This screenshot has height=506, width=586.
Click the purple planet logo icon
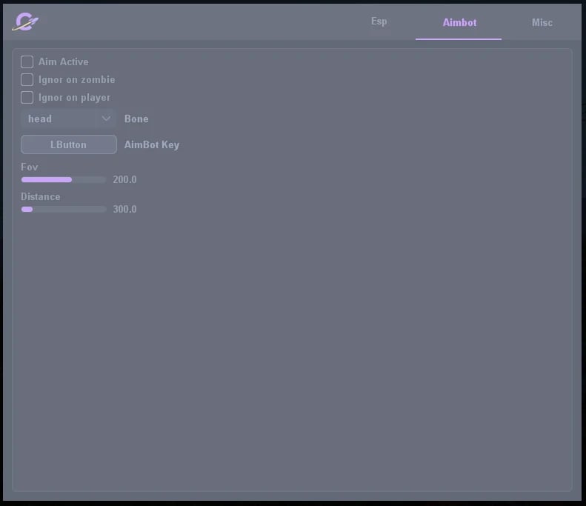click(25, 21)
